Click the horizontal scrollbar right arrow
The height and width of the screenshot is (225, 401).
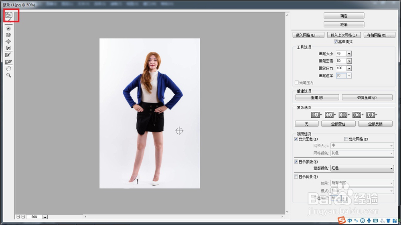point(282,217)
